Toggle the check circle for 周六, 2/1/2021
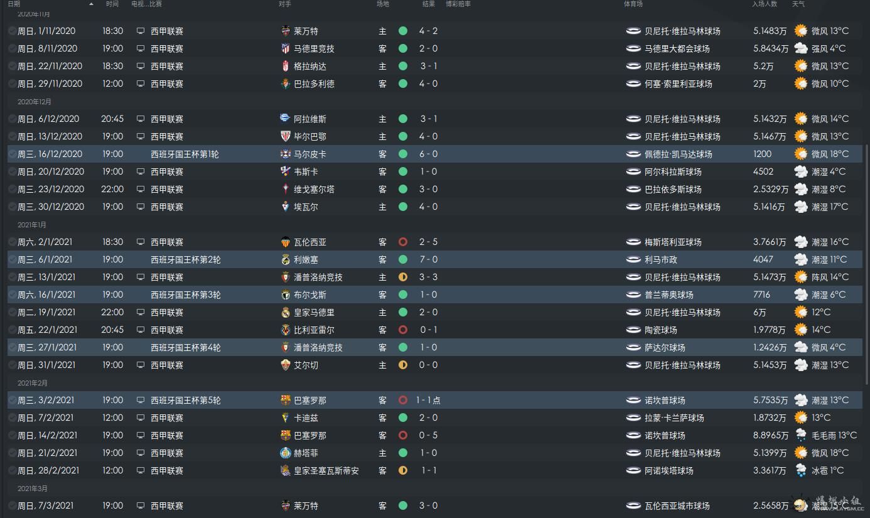Viewport: 870px width, 518px height. coord(13,242)
